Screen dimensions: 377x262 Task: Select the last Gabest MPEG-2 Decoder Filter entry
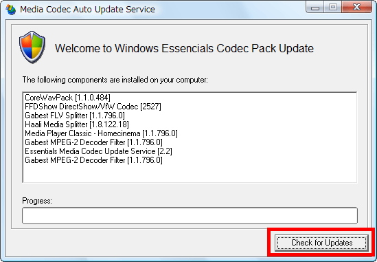pos(94,160)
